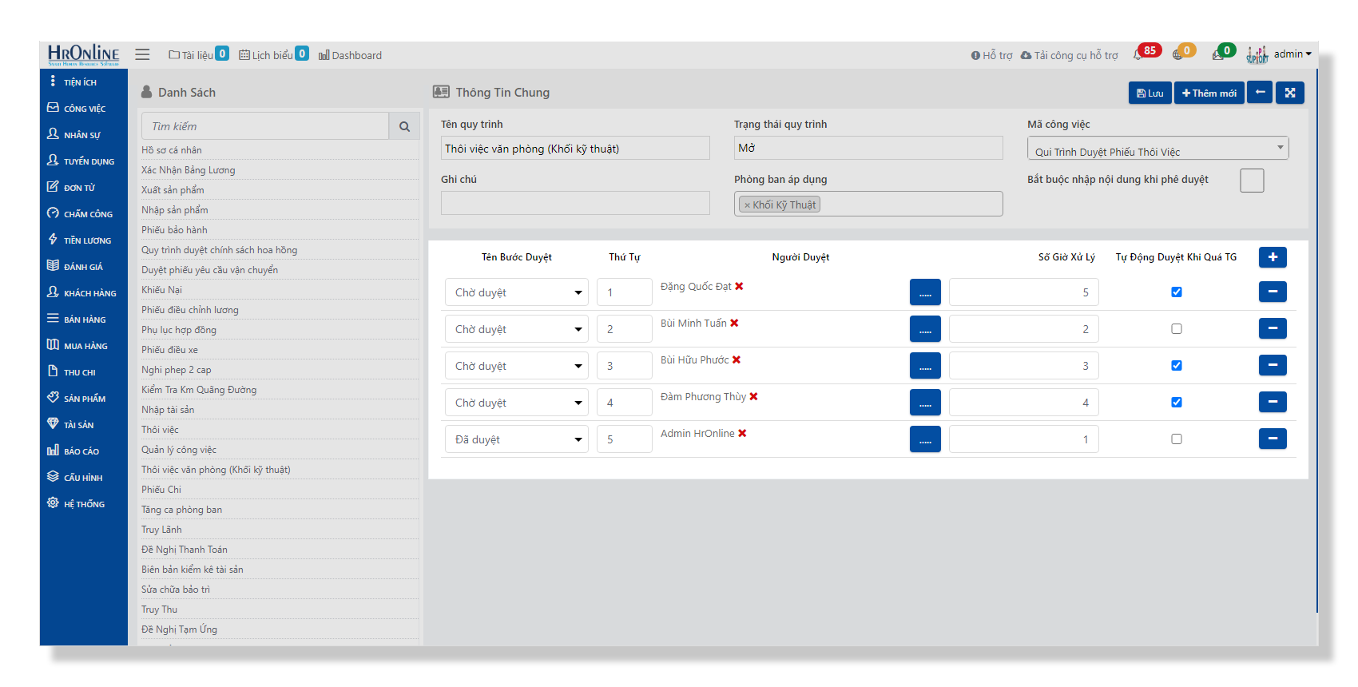
Task: Open the HỆ THỐNG sidebar menu
Action: click(83, 504)
